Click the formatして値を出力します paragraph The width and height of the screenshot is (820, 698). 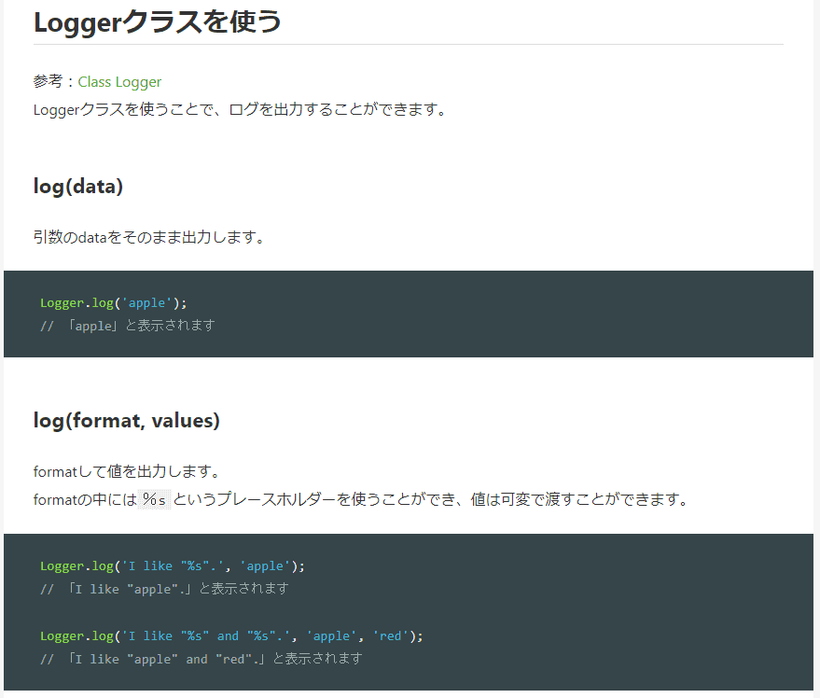point(126,471)
